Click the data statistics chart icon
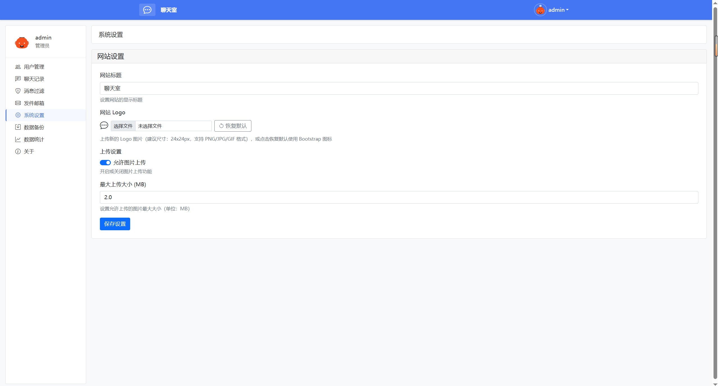 [18, 139]
